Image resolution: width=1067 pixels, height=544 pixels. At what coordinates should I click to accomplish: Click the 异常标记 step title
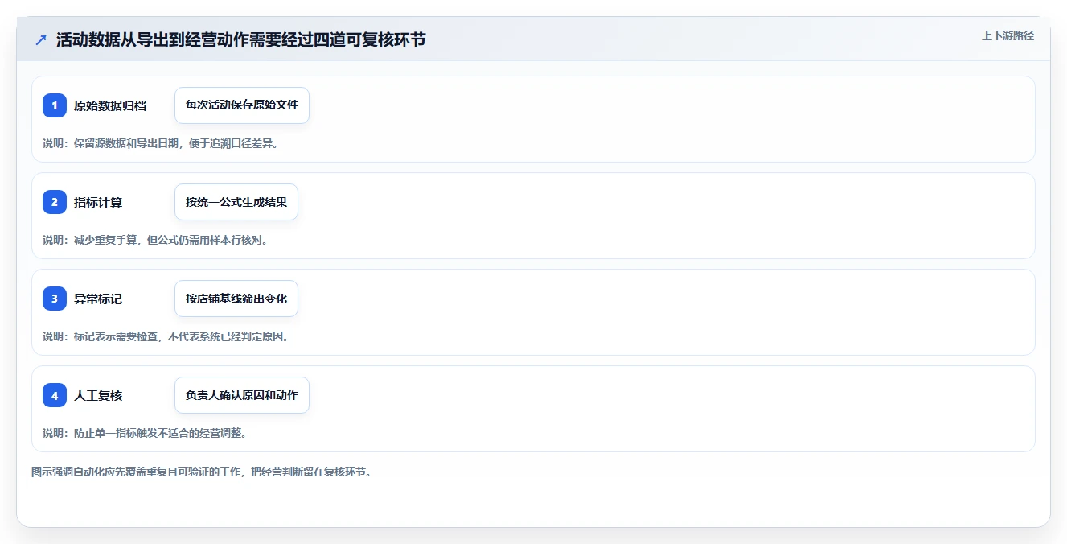pos(98,299)
